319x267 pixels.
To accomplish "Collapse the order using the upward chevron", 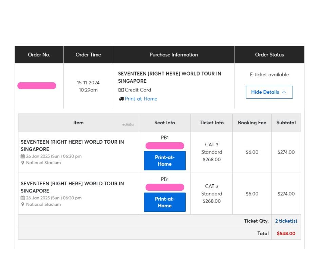I will (x=284, y=92).
